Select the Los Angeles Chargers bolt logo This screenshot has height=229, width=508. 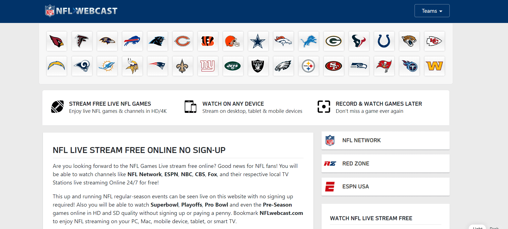57,66
